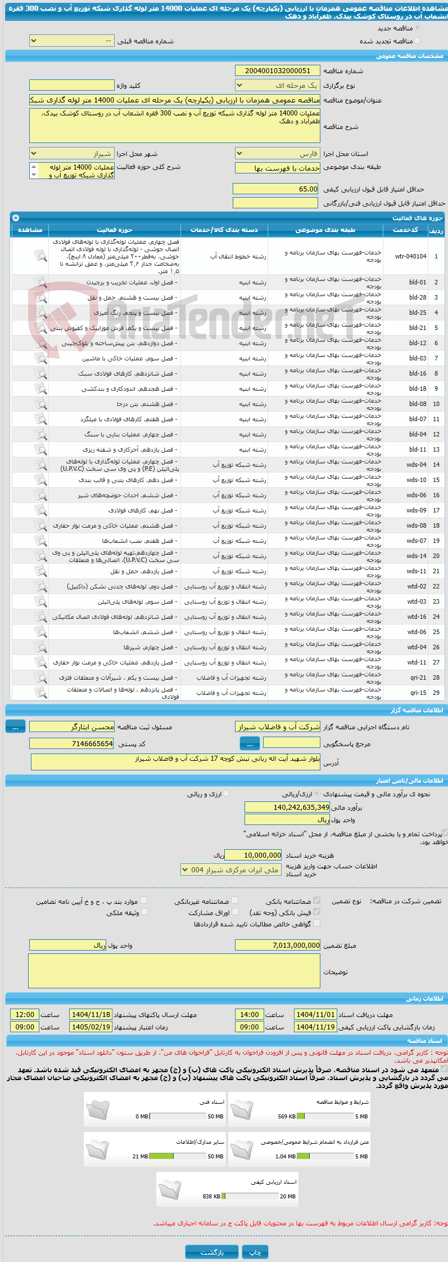This screenshot has height=1262, width=448.
Task: Open the طبقه بندی موضوعی dropdown
Action: click(278, 168)
